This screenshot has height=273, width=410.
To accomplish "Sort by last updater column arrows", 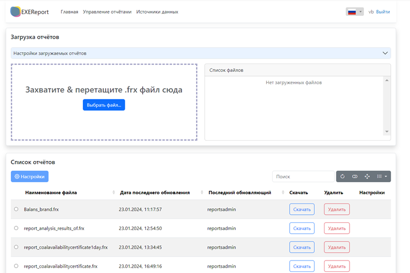I will [x=283, y=193].
